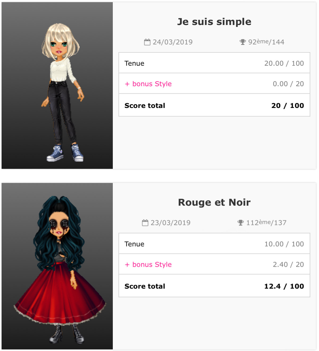
Task: Click the trophy icon beside 92ème/144
Action: point(243,42)
